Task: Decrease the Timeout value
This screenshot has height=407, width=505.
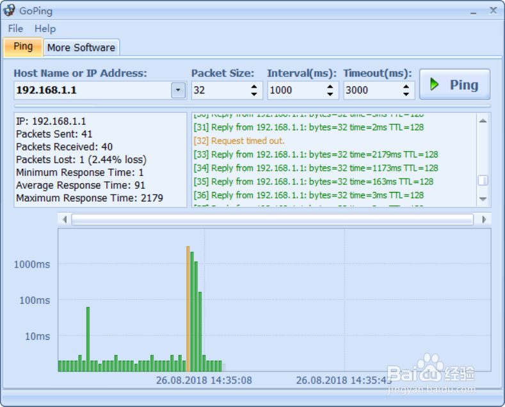Action: [406, 94]
